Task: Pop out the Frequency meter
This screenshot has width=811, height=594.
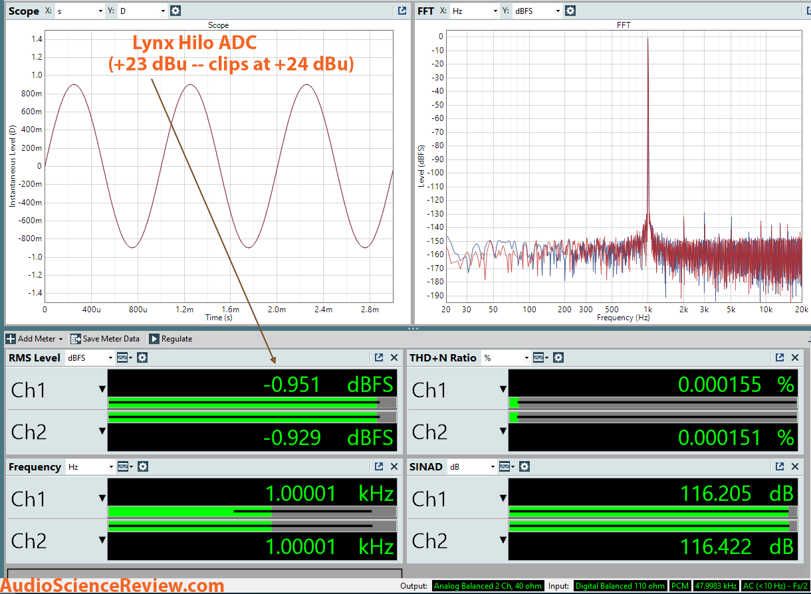Action: coord(379,466)
